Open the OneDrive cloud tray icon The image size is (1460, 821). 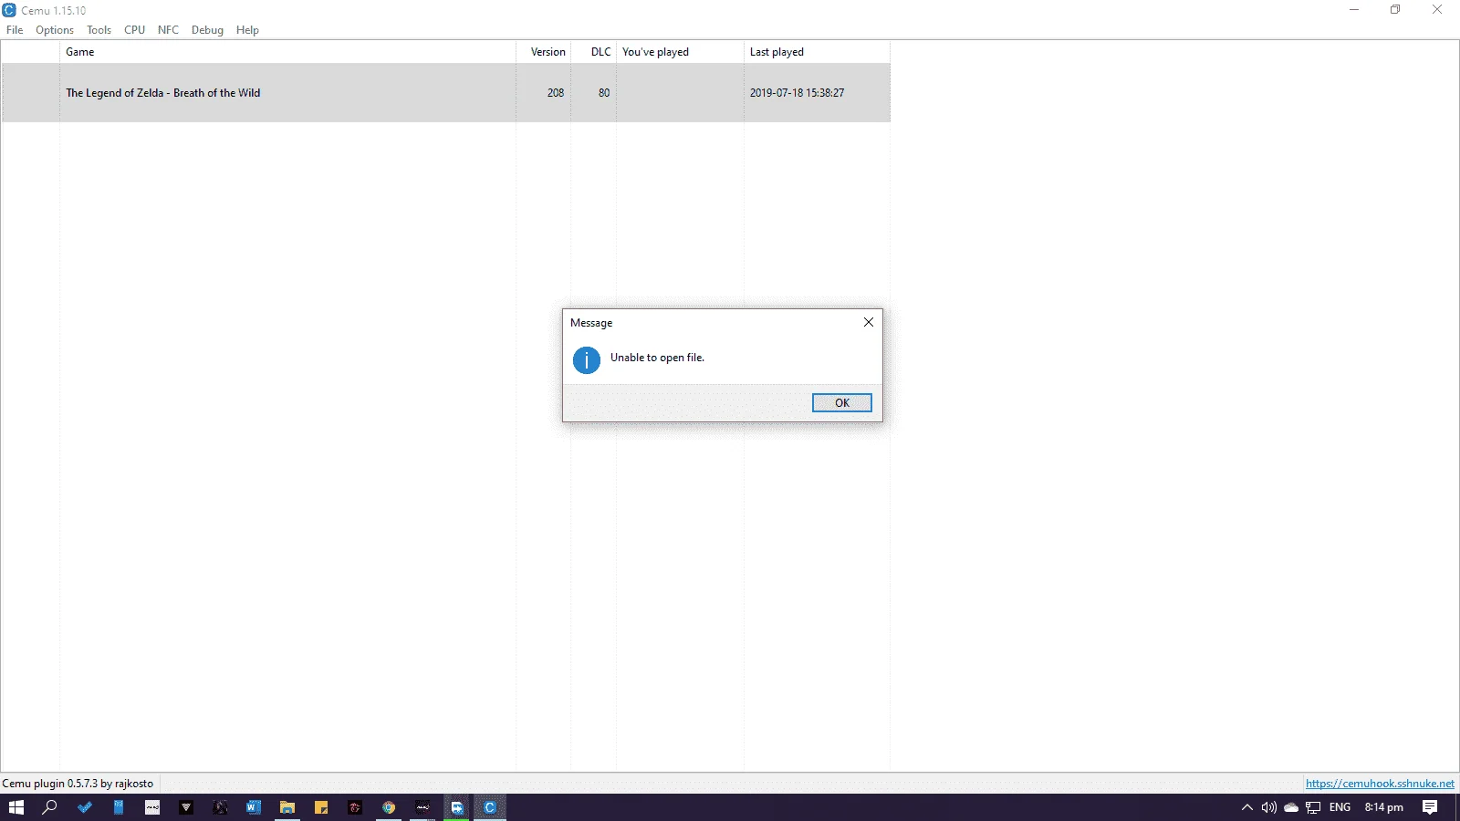(1291, 807)
